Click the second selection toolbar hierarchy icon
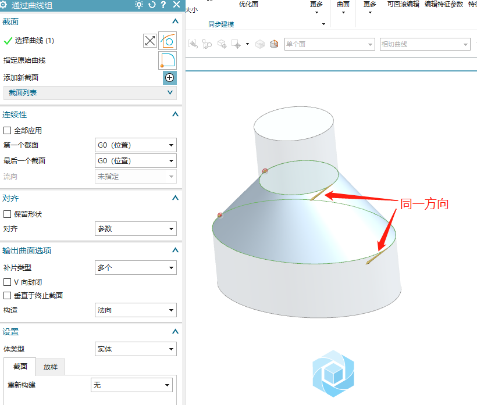Viewport: 477px width, 405px height. tap(207, 44)
